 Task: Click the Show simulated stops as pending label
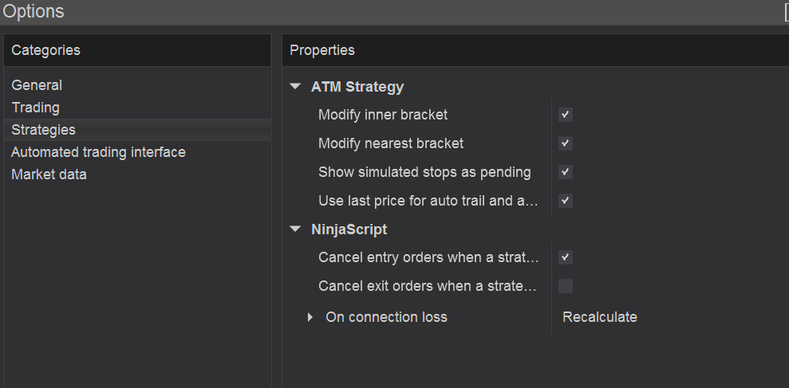coord(424,172)
